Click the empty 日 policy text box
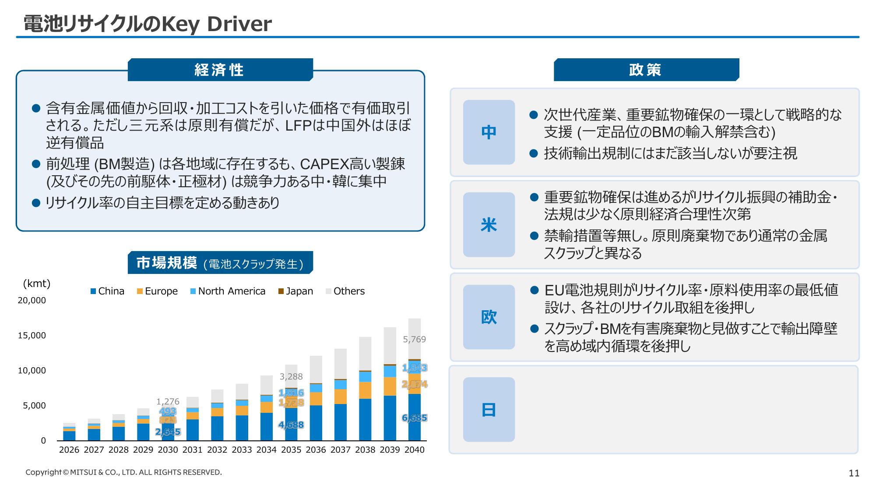Viewport: 876px width, 493px height. (685, 409)
